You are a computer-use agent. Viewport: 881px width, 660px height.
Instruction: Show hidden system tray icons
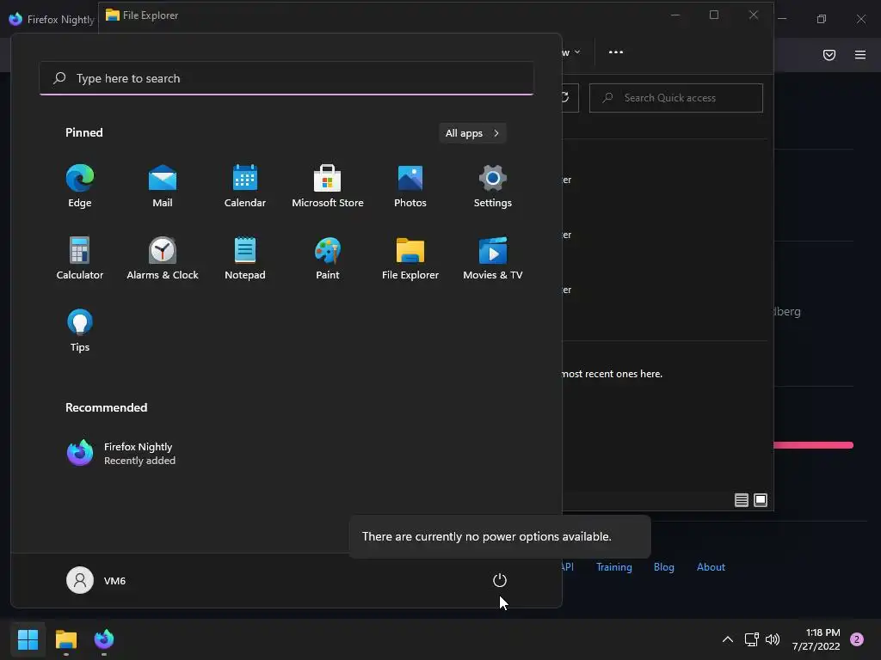pyautogui.click(x=728, y=639)
